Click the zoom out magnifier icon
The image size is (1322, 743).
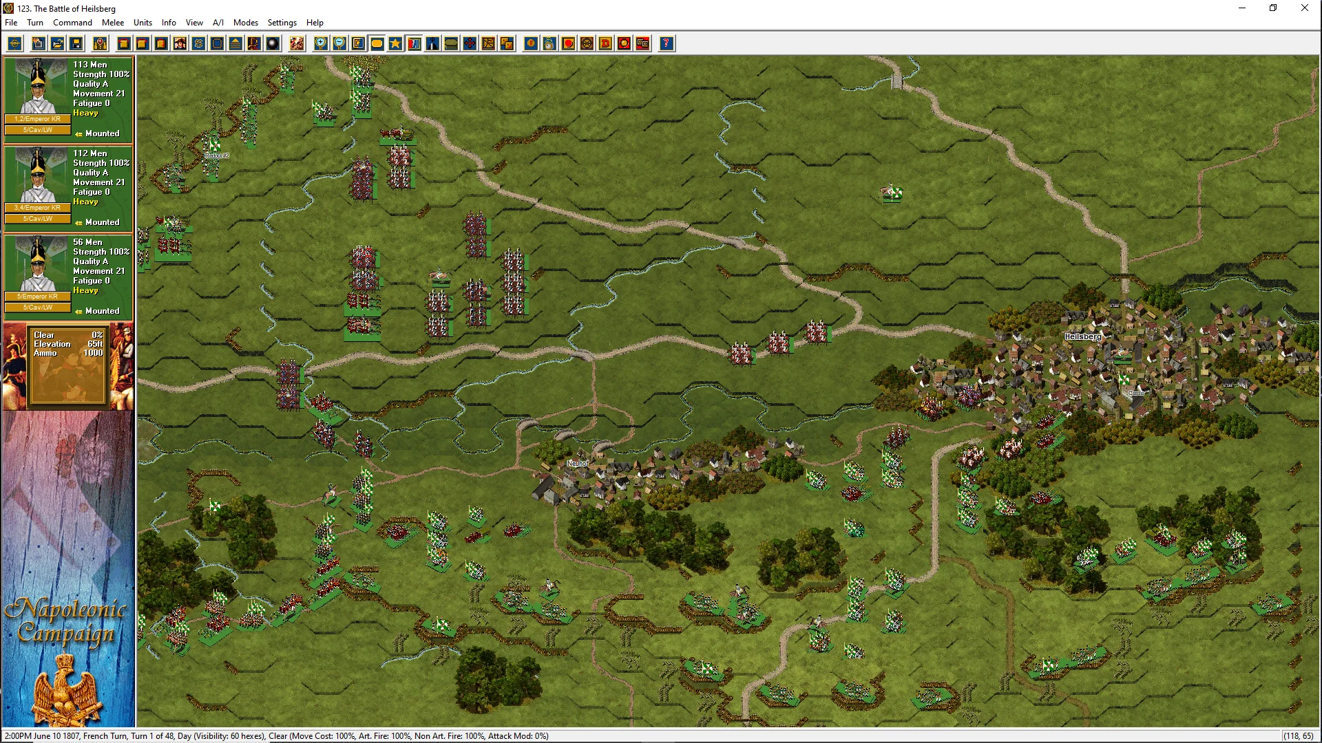(x=339, y=44)
